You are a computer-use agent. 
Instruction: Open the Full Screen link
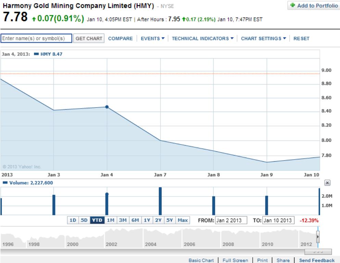[x=235, y=260]
